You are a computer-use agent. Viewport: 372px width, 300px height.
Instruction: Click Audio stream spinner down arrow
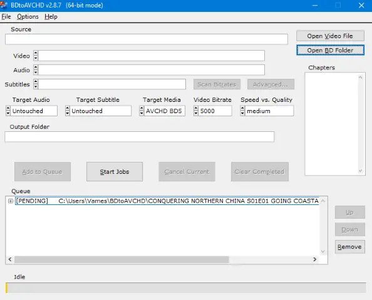pos(36,72)
